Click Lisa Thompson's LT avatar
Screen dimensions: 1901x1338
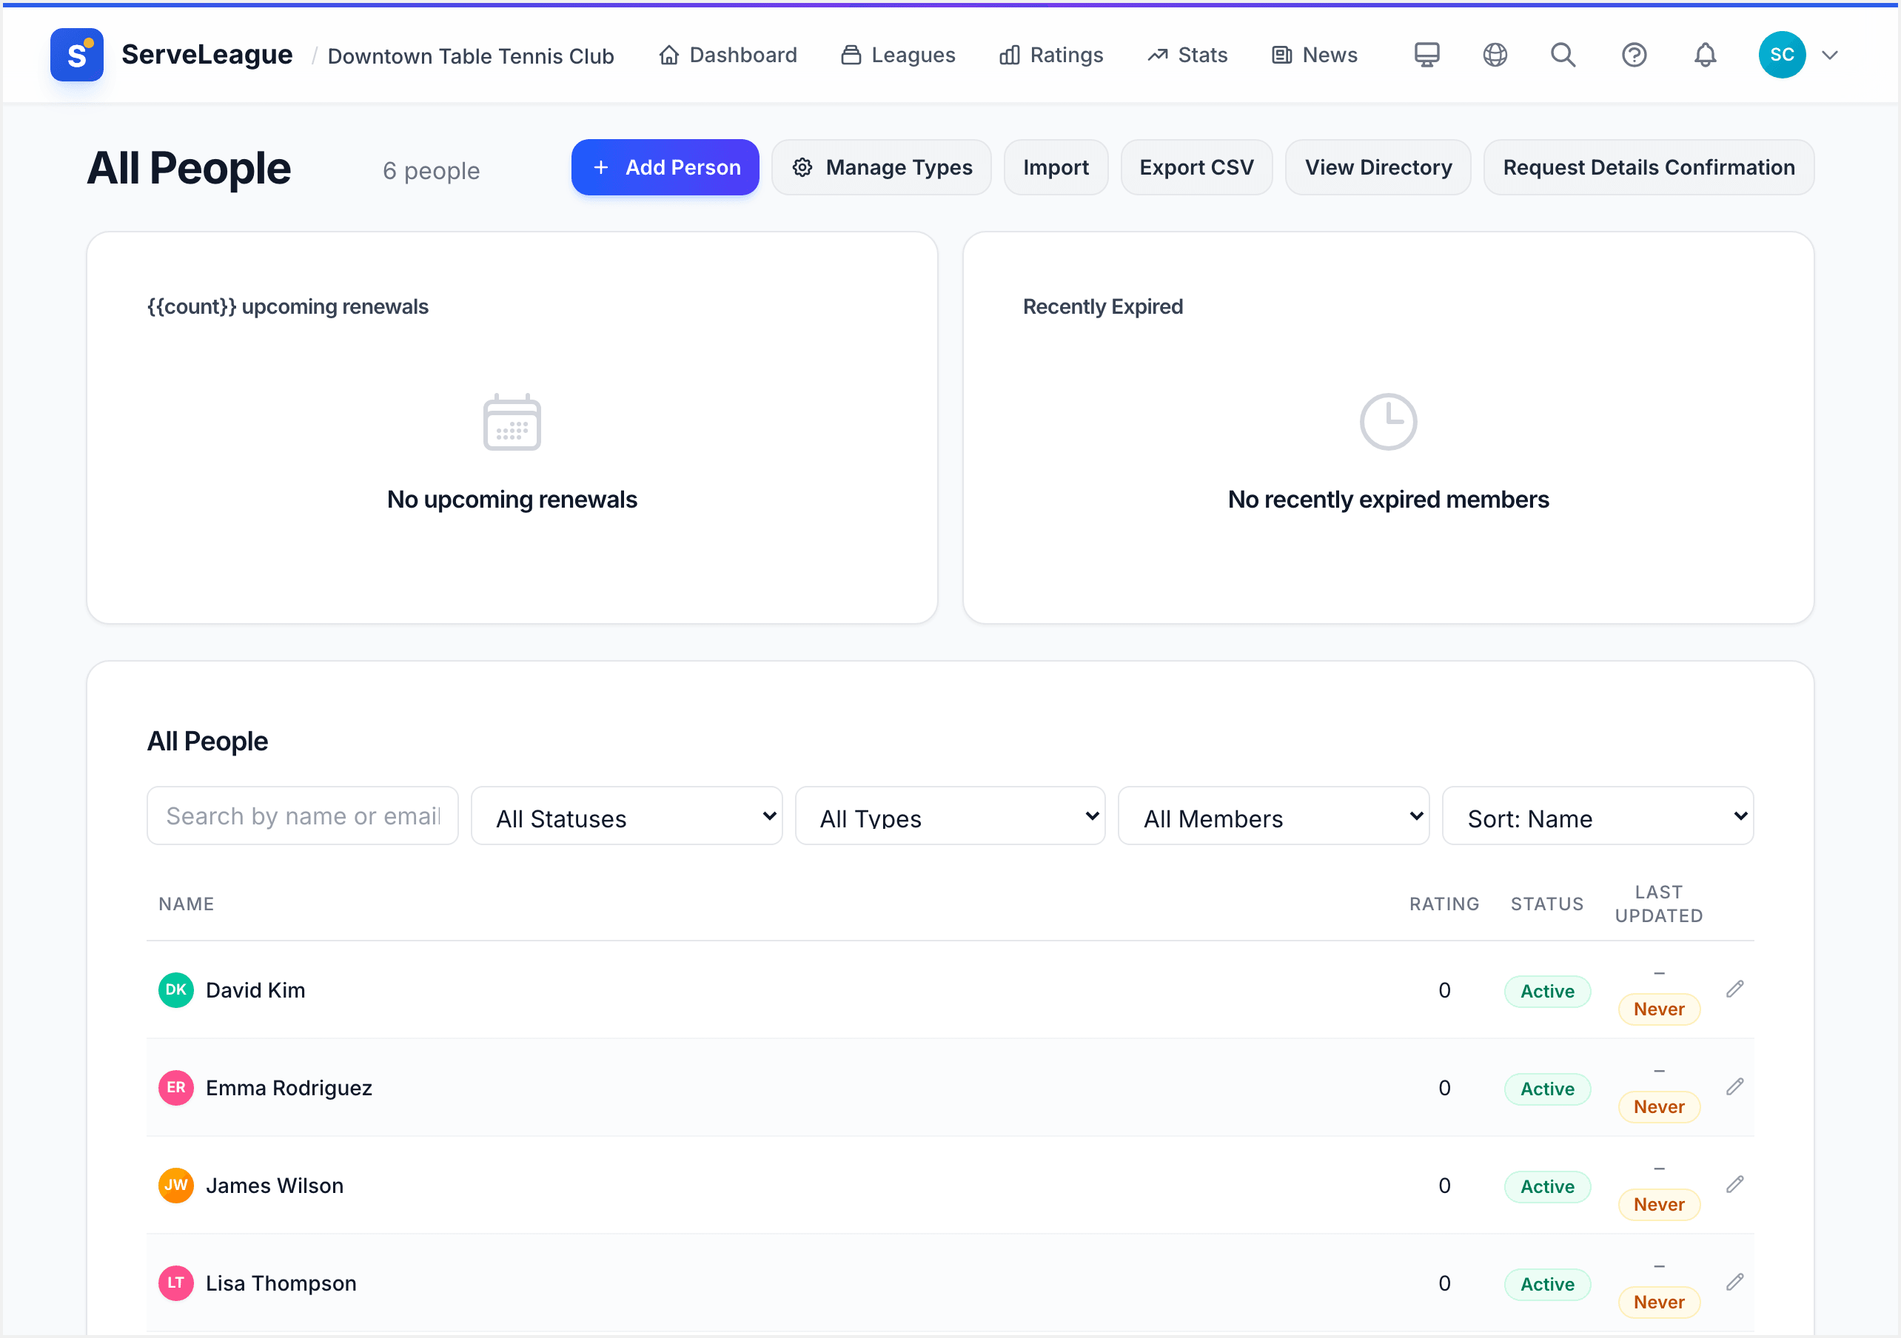175,1282
